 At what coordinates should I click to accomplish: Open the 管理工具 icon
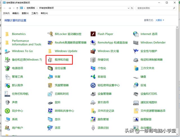[7, 77]
